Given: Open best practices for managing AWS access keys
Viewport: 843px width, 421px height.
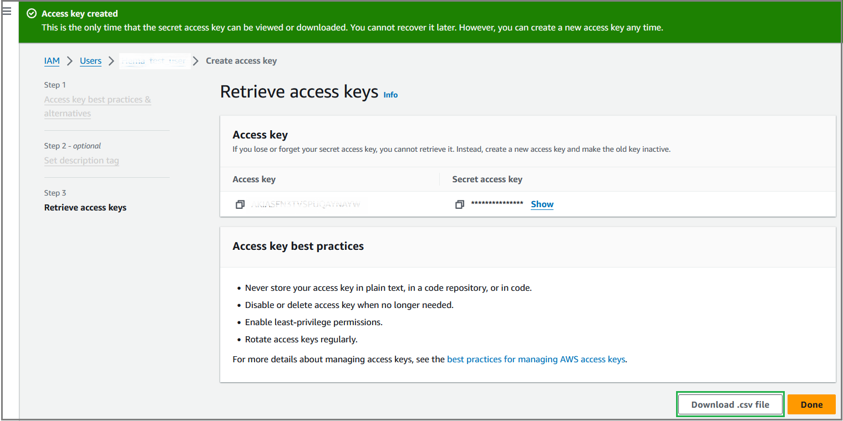Looking at the screenshot, I should pos(536,359).
